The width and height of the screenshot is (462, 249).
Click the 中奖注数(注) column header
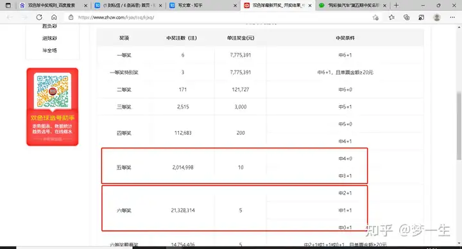[182, 38]
